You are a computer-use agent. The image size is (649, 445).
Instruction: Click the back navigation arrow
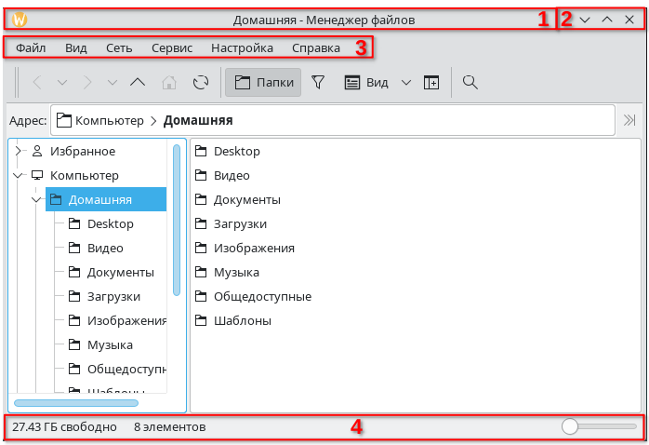(x=37, y=83)
